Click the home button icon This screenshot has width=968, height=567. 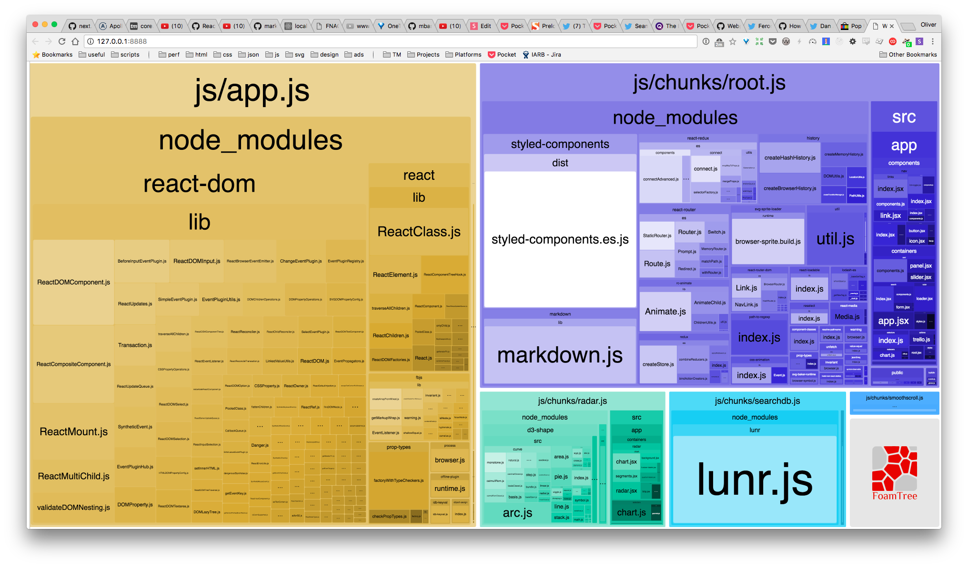coord(75,41)
